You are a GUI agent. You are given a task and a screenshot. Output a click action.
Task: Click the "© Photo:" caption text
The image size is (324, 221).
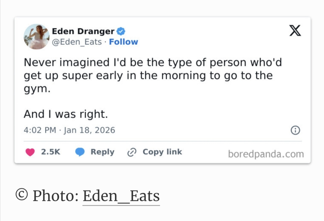(47, 196)
